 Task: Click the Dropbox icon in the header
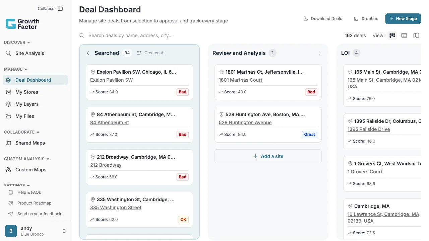coord(356,19)
